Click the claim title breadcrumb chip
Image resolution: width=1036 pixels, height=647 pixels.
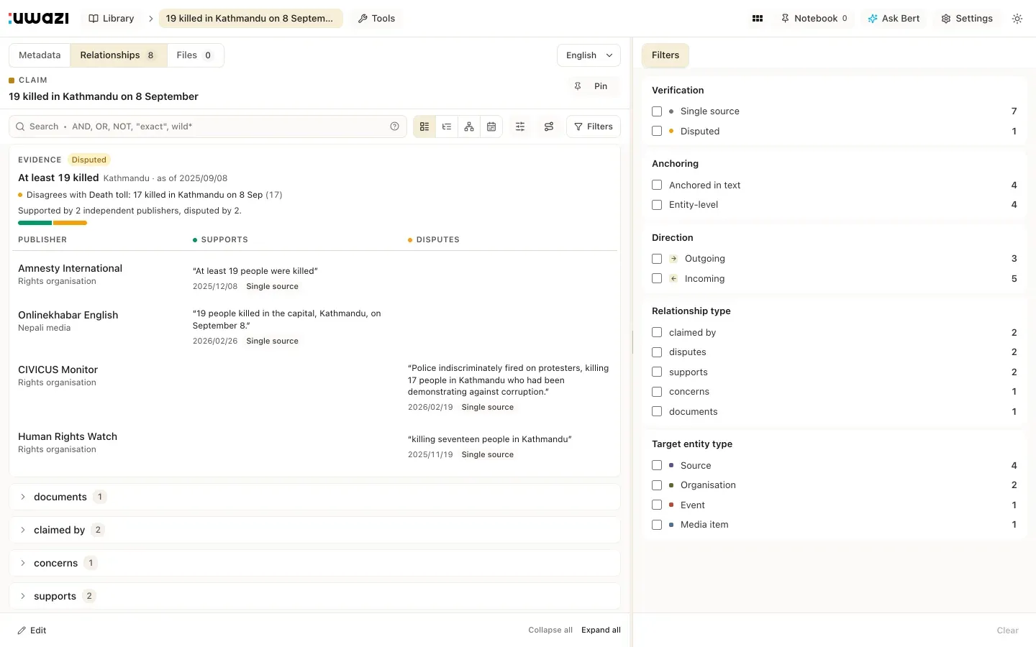(250, 19)
